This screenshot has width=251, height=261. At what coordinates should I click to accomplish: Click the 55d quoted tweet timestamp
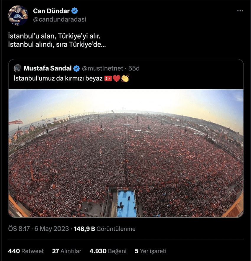point(134,68)
